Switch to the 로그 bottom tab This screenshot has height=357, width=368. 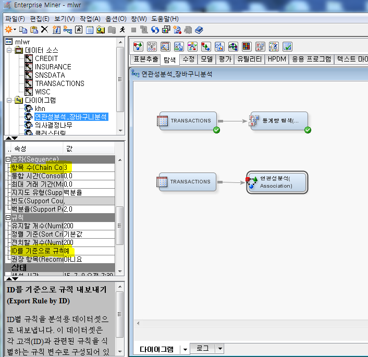click(203, 348)
